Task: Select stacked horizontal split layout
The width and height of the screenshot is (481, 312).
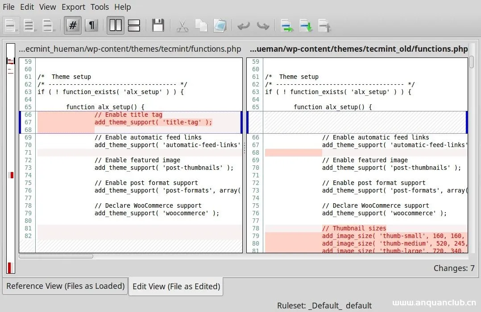Action: (134, 25)
